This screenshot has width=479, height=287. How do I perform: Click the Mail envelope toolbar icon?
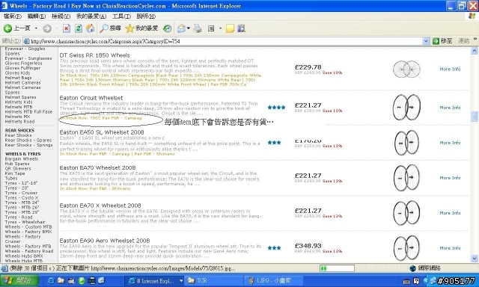point(181,28)
